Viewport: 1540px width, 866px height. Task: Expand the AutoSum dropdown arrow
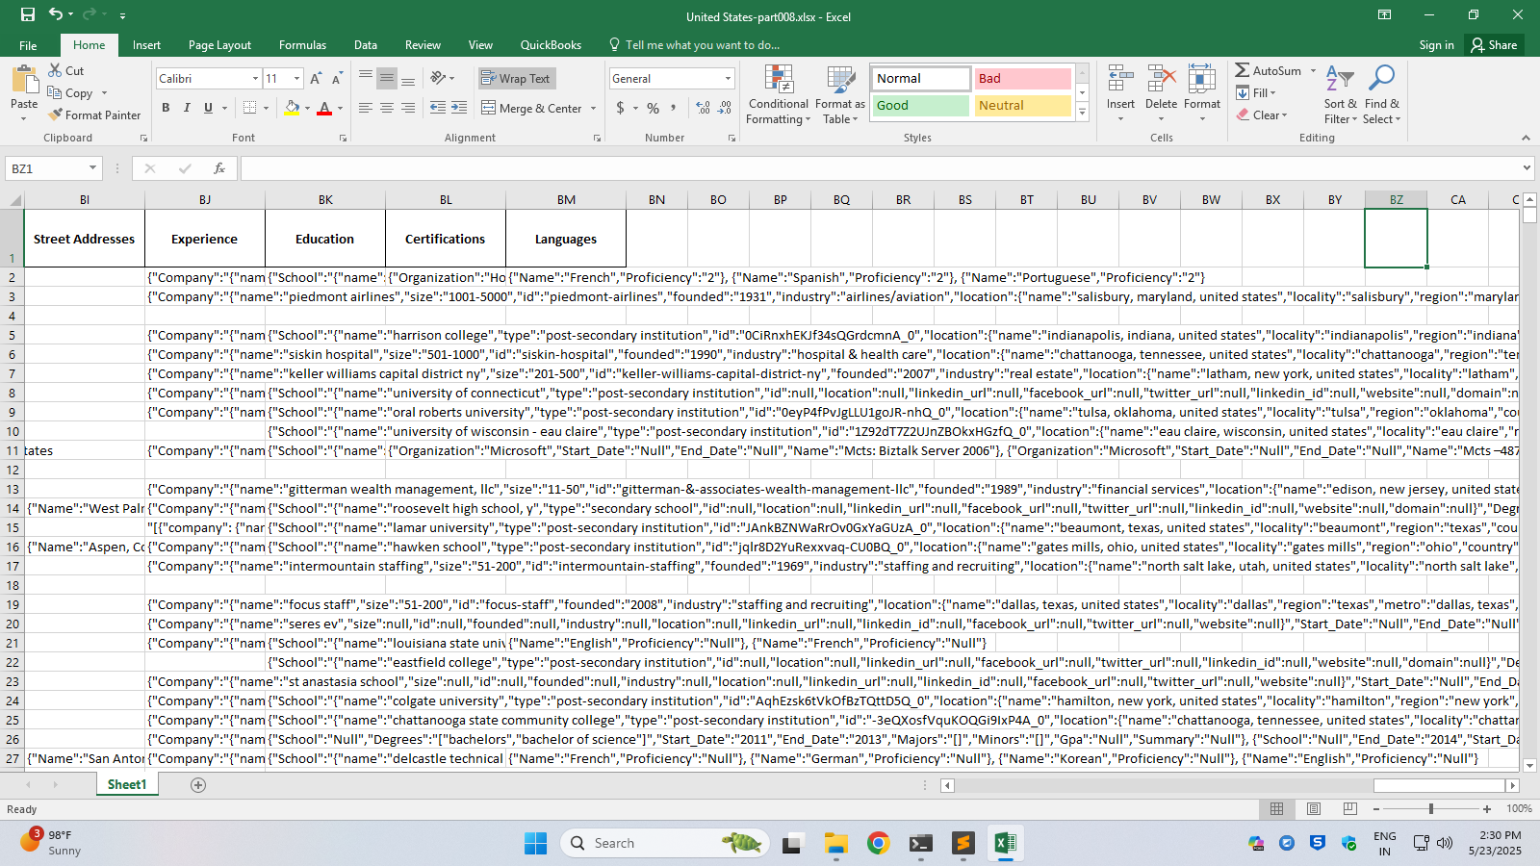coord(1313,71)
